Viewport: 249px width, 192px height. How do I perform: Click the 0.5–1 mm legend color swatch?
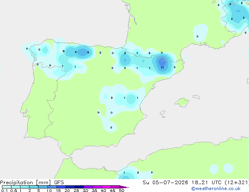pos(16,187)
